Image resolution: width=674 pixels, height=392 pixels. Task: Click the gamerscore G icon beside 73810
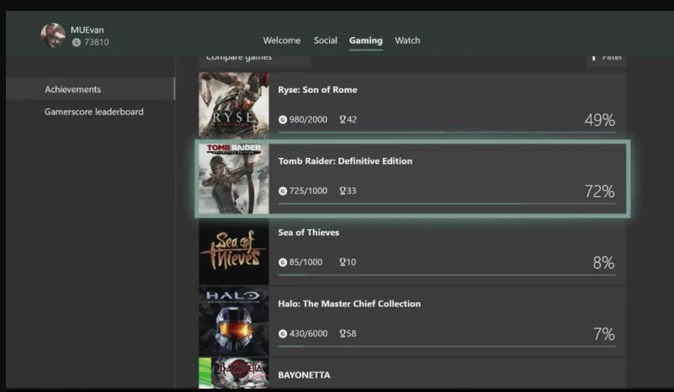[76, 42]
